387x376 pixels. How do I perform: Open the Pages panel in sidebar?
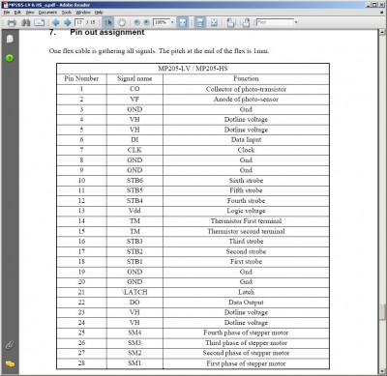10,39
